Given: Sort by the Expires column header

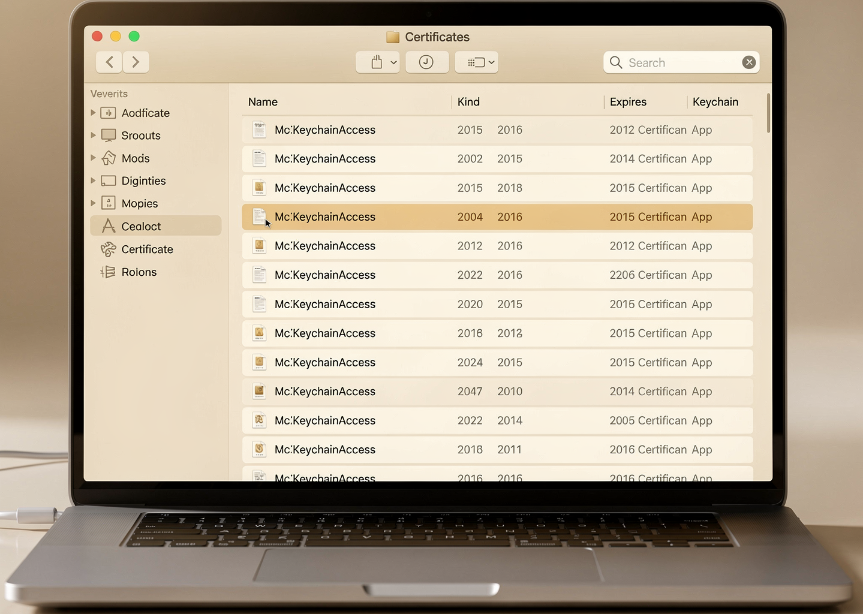Looking at the screenshot, I should 628,102.
